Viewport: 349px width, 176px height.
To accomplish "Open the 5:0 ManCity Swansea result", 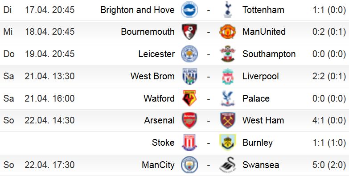I will [329, 165].
